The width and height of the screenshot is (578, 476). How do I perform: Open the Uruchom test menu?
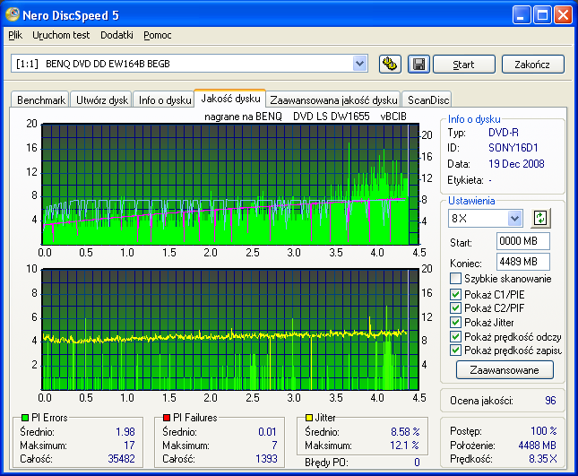[61, 35]
